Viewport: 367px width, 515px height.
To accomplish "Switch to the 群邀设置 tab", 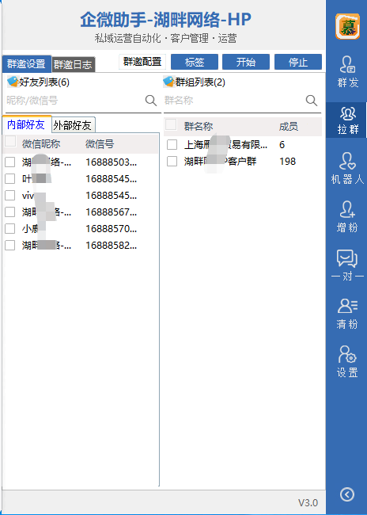I will coord(27,63).
